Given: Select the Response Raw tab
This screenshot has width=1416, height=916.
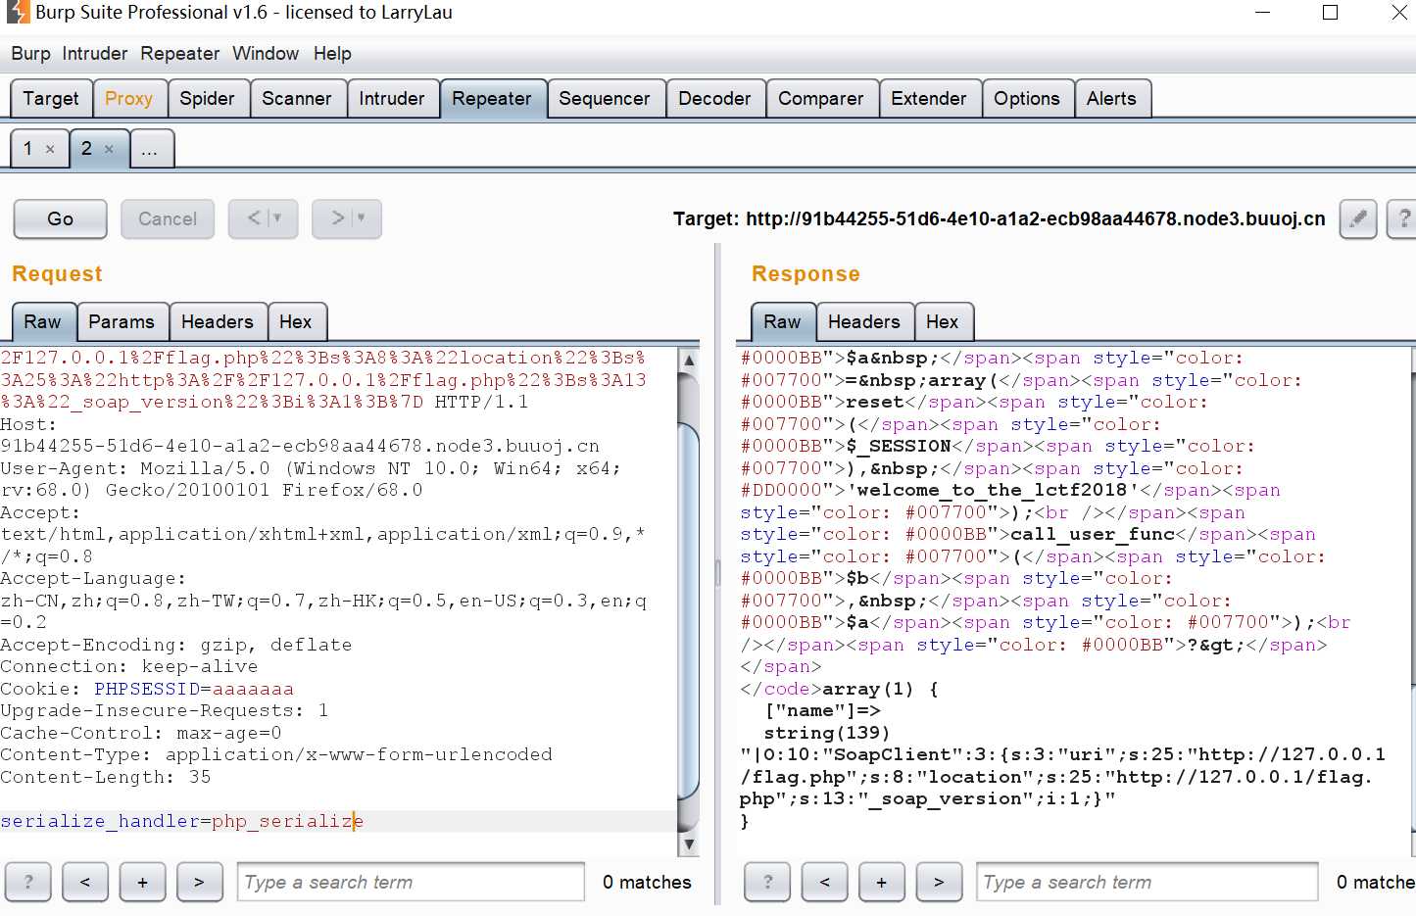Looking at the screenshot, I should 782,322.
